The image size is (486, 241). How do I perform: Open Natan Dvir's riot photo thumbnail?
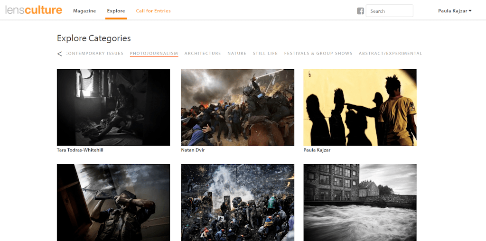(238, 107)
